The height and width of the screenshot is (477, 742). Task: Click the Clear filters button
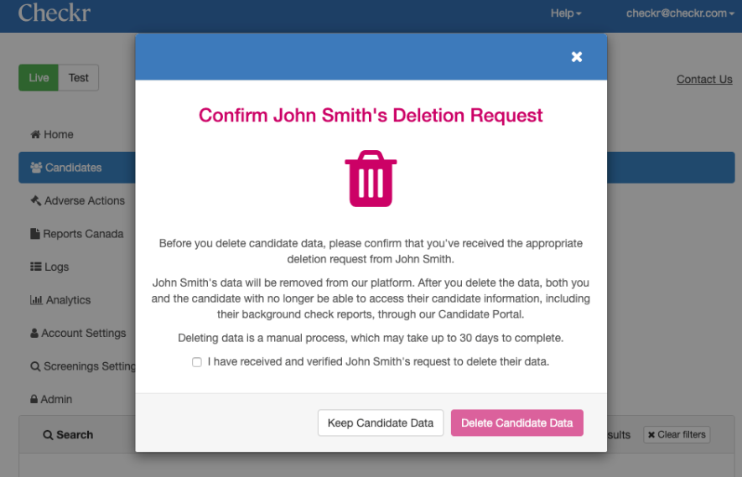tap(677, 435)
